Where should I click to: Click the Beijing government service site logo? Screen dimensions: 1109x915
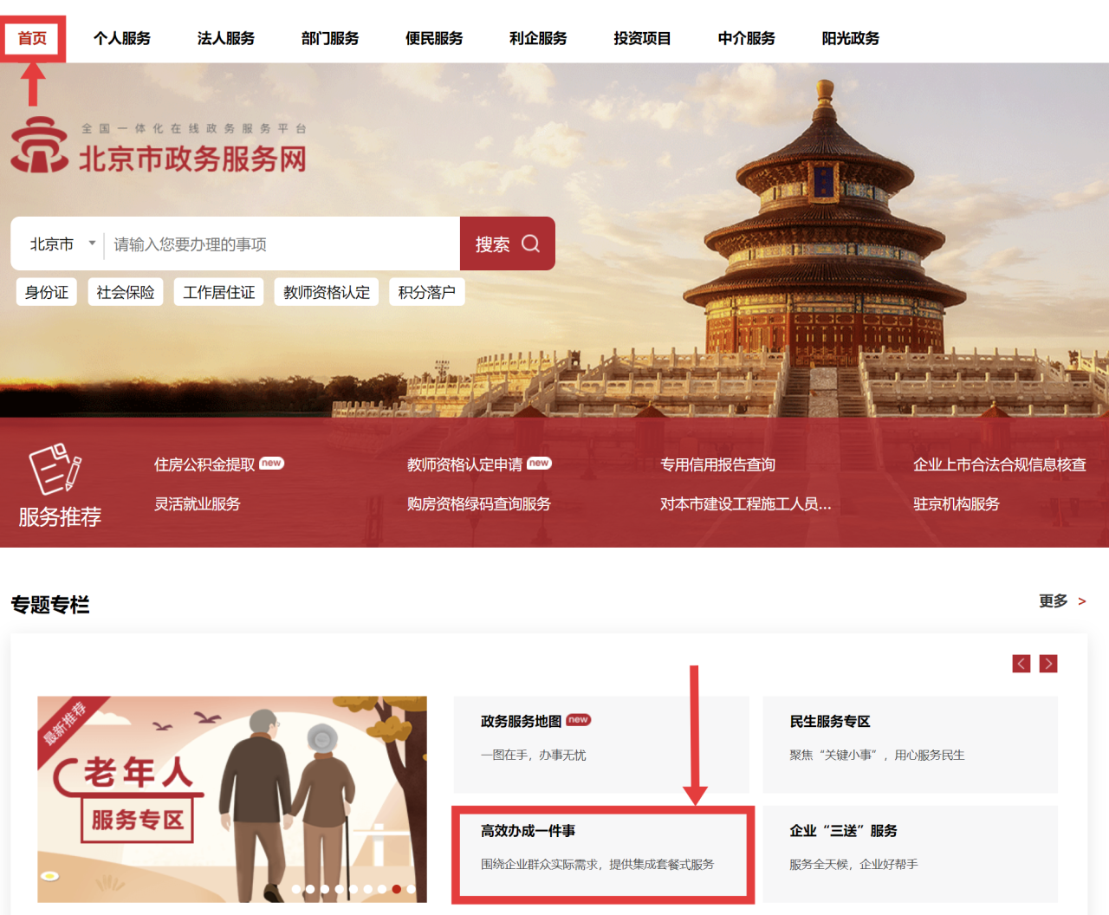(159, 147)
